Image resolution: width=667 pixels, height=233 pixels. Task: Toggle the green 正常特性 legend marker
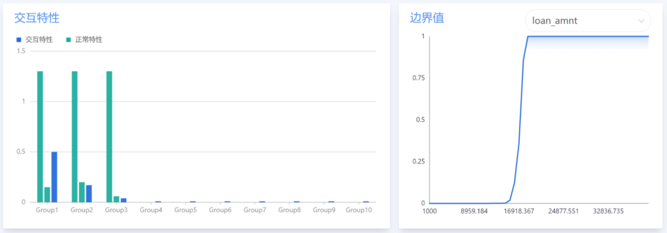(x=68, y=40)
